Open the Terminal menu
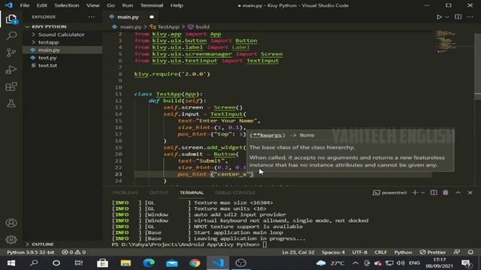This screenshot has height=270, width=481. pos(152,5)
